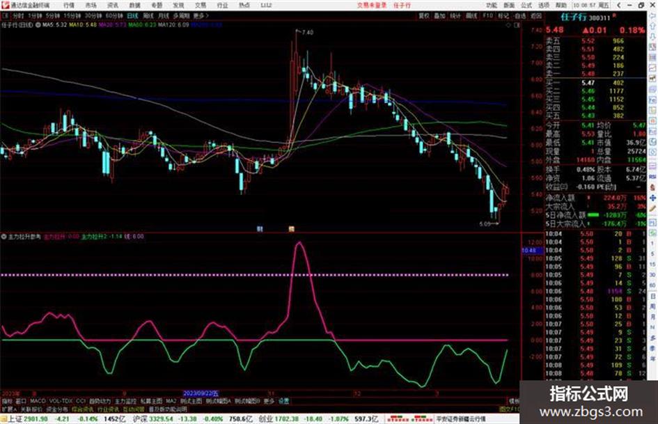The width and height of the screenshot is (658, 424).
Task: Switch to the 1分钟 period tab
Action: point(36,15)
